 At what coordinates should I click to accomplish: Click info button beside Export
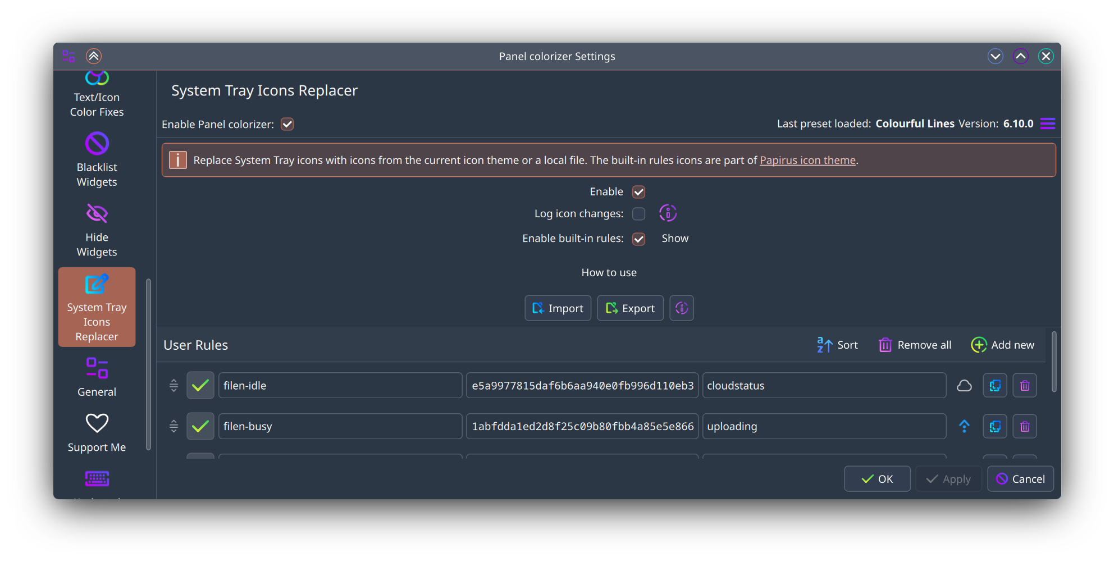[682, 308]
